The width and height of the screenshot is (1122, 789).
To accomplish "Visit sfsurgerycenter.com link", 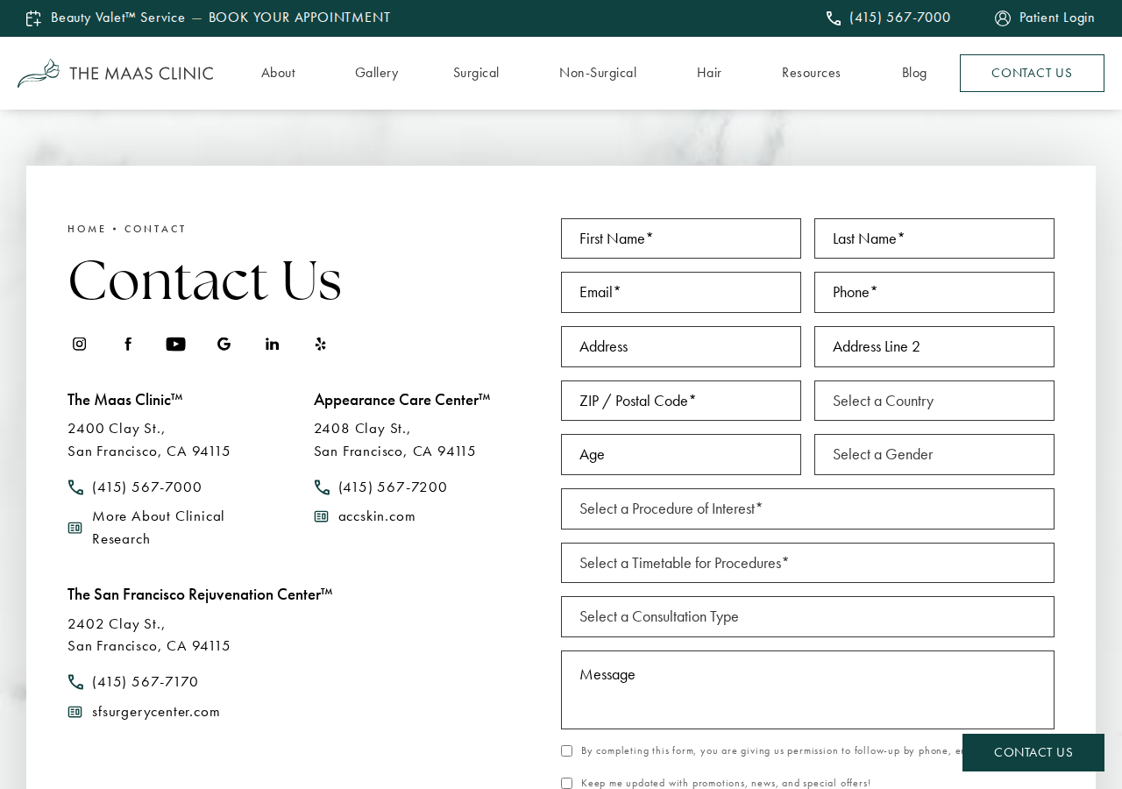I will [x=156, y=712].
